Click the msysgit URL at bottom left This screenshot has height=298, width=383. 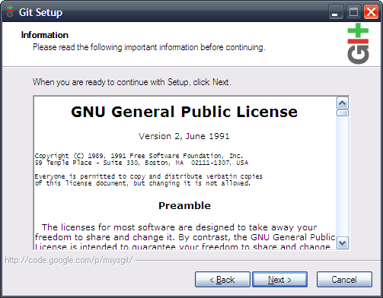[69, 260]
